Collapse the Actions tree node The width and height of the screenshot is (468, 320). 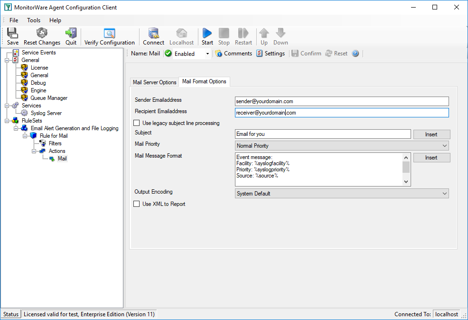click(34, 151)
